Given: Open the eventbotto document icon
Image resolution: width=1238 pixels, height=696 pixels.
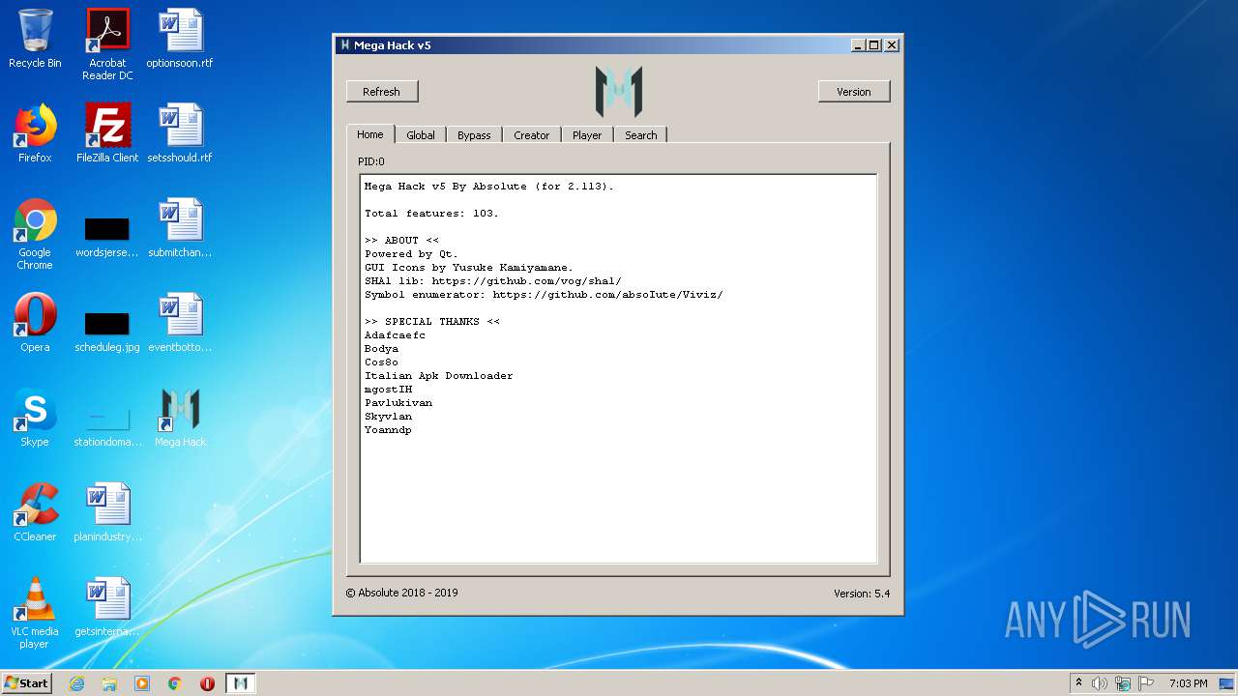Looking at the screenshot, I should (180, 323).
